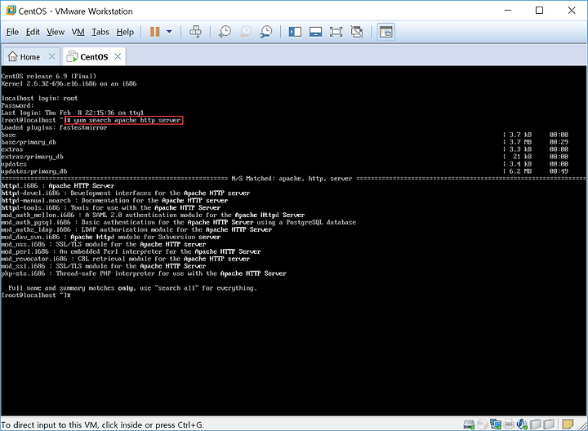Image resolution: width=588 pixels, height=431 pixels.
Task: Click the hard disk status icon
Action: coord(469,424)
